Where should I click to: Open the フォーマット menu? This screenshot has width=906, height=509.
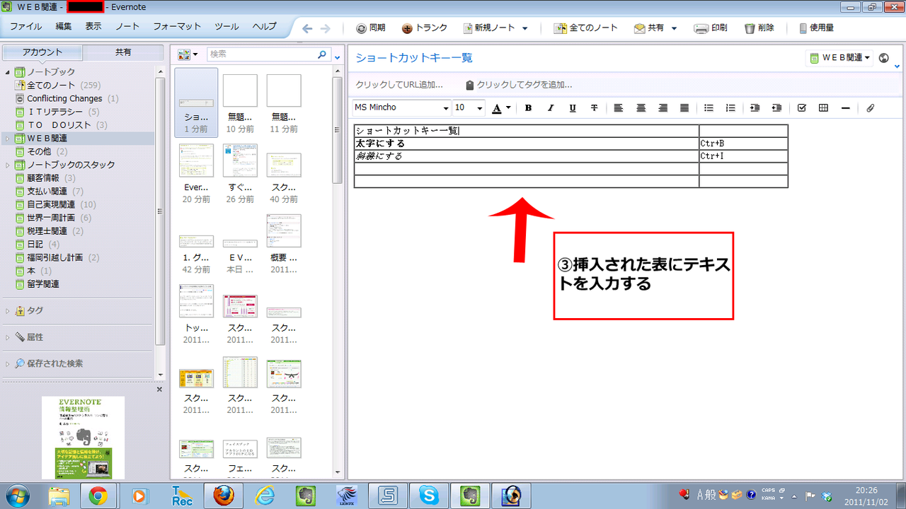(x=177, y=27)
